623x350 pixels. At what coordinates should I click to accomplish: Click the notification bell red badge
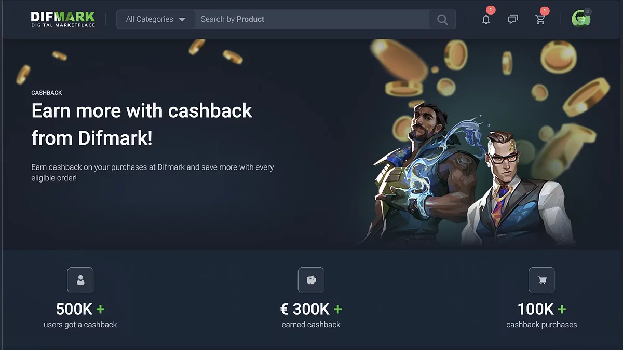coord(491,10)
